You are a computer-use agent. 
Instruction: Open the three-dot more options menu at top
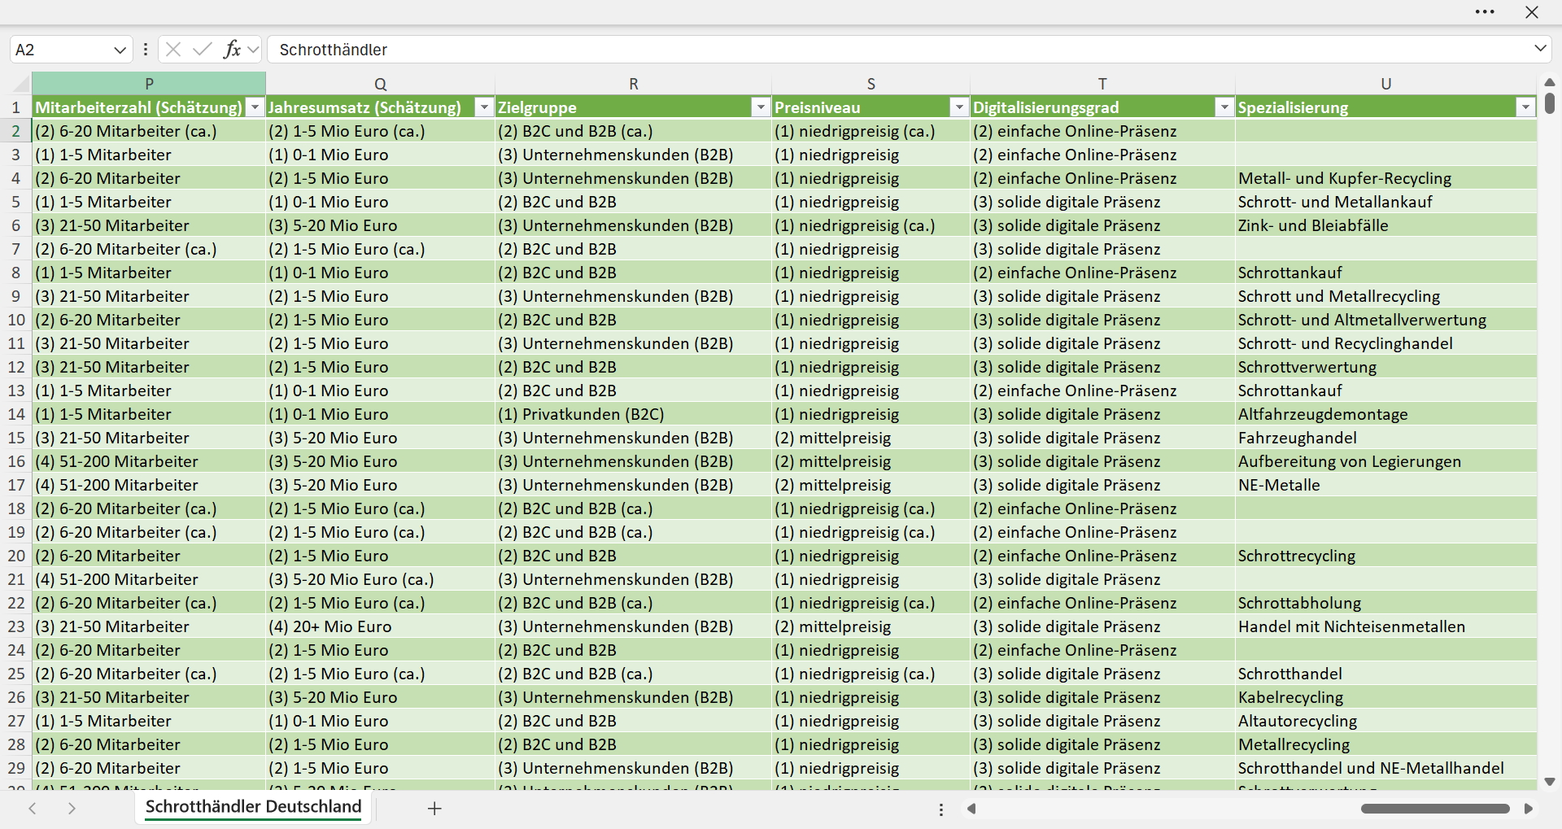[1485, 12]
